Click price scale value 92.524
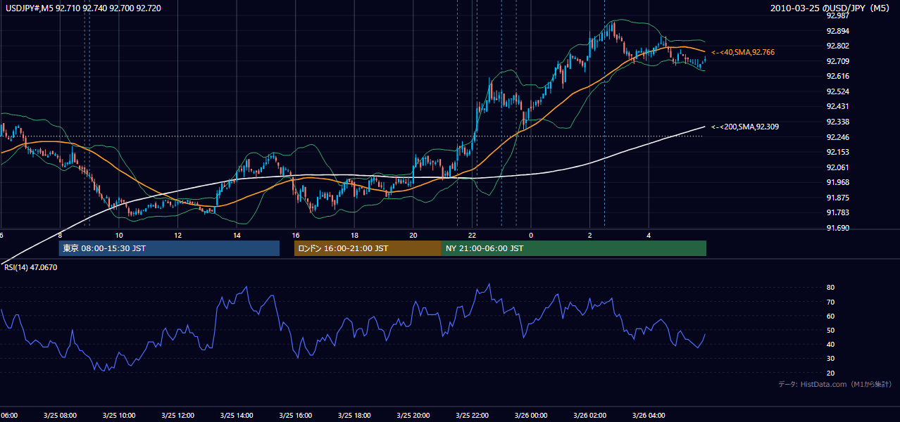The height and width of the screenshot is (422, 900). (x=837, y=91)
